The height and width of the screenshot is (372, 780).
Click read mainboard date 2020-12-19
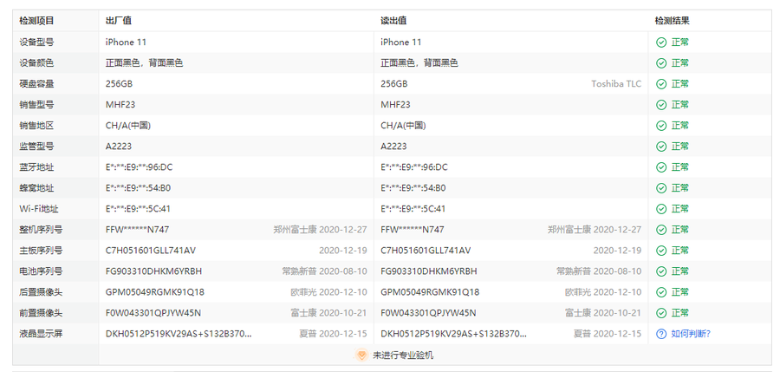(x=617, y=251)
